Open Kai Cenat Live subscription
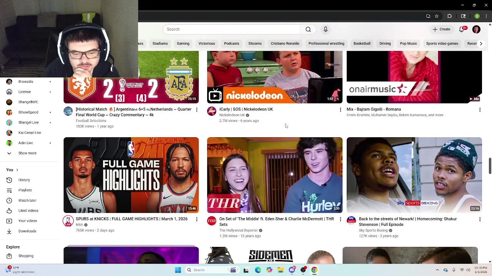Screen dimensions: 492x276 (x=29, y=133)
